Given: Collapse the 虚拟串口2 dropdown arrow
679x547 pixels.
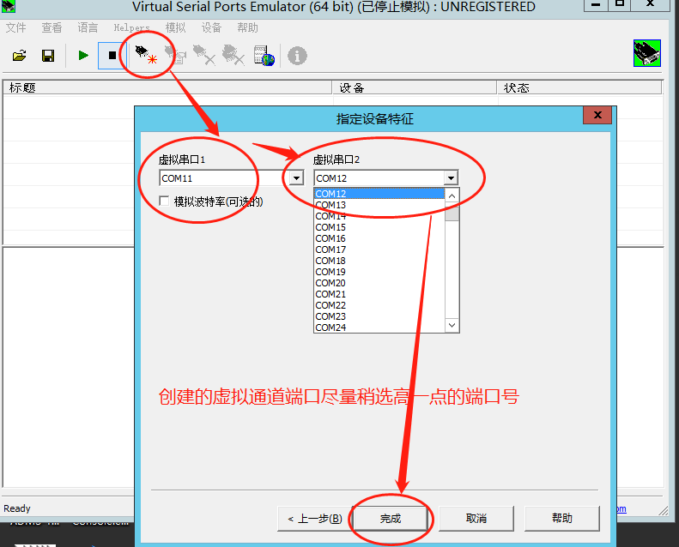Looking at the screenshot, I should (451, 178).
